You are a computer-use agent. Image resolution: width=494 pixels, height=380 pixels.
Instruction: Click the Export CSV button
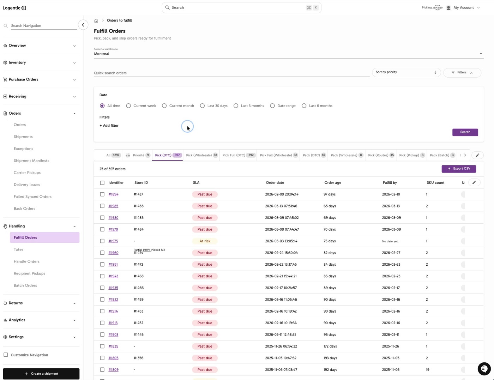click(x=459, y=169)
